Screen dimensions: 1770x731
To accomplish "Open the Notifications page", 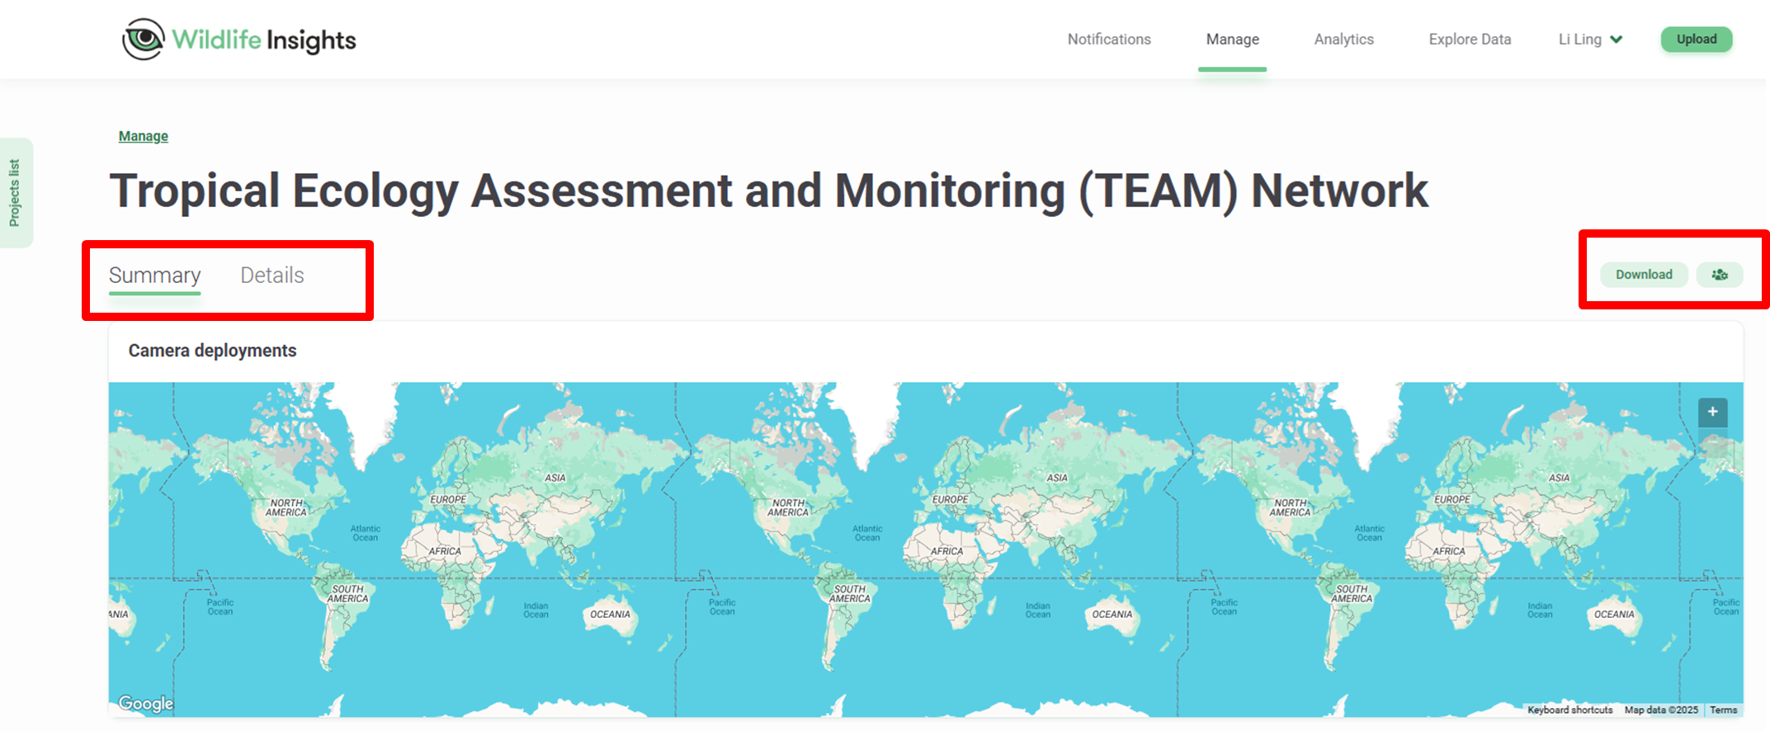I will click(1108, 40).
